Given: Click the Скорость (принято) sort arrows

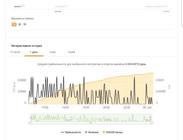Looking at the screenshot, I should tap(167, 6).
